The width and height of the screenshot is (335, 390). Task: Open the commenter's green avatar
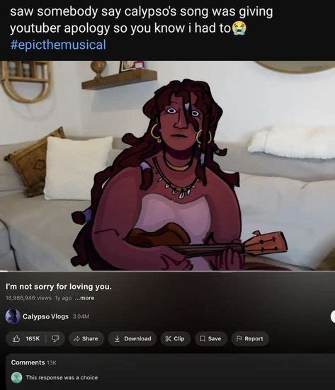pyautogui.click(x=17, y=377)
